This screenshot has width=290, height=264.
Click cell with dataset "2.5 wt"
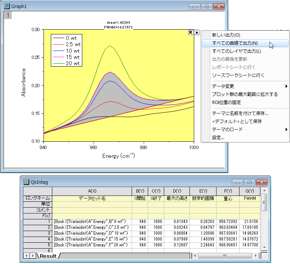92,227
